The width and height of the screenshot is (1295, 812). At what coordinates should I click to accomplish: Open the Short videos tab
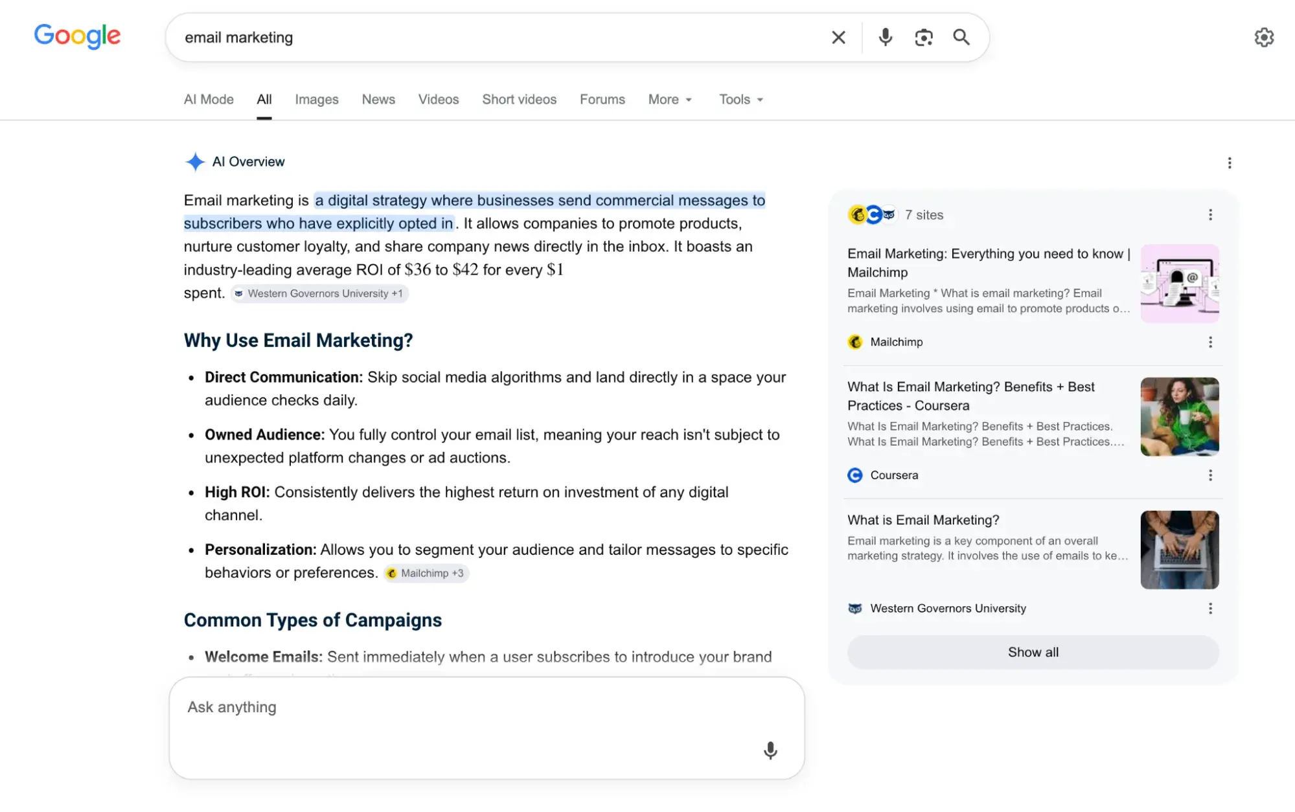tap(519, 100)
